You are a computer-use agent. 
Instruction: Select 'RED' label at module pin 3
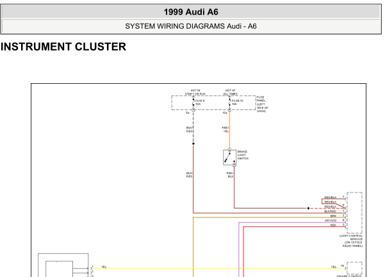point(333,225)
